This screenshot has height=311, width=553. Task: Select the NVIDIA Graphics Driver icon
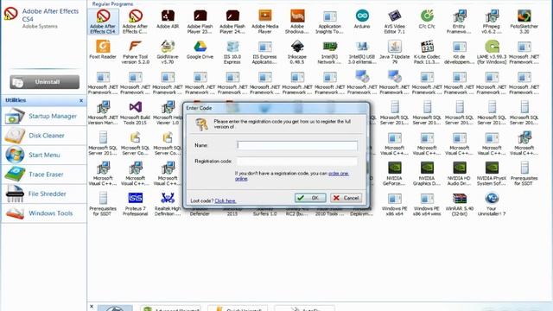427,173
